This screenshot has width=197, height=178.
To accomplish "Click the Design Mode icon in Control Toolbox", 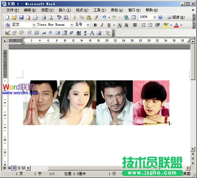I will pyautogui.click(x=7, y=33).
